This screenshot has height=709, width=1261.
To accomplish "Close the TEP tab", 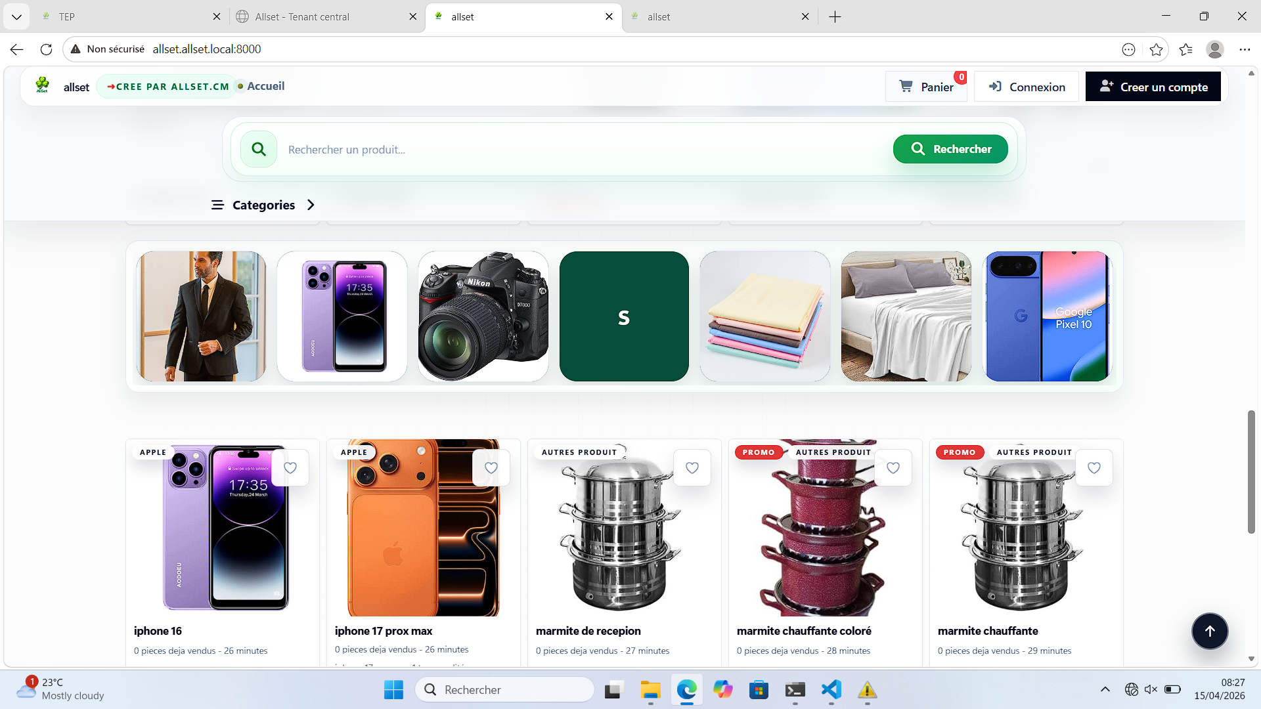I will [x=217, y=17].
